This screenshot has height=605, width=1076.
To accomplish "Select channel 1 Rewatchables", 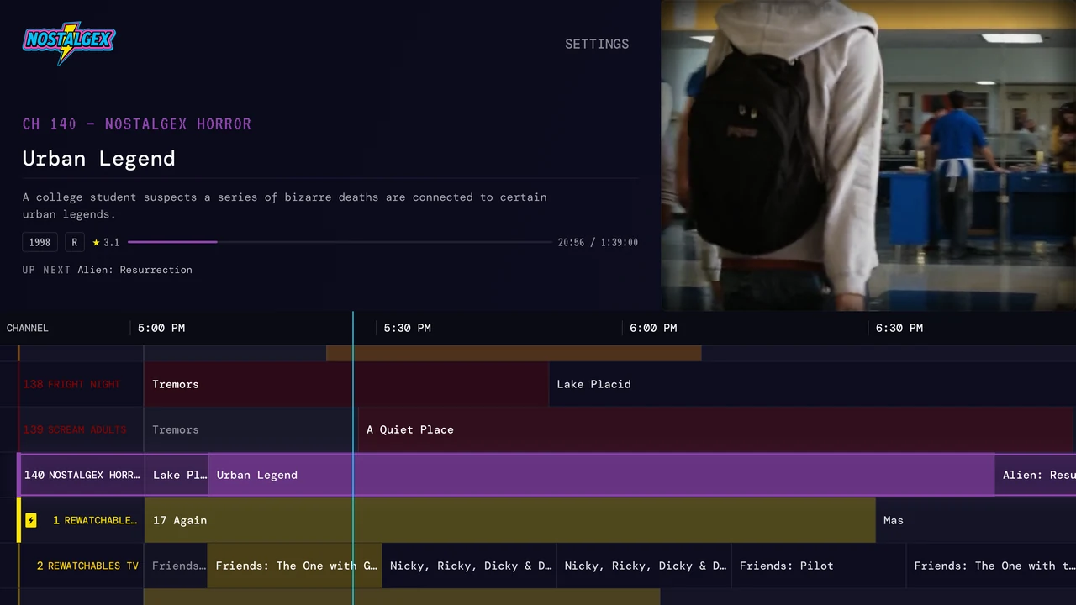I will point(82,520).
